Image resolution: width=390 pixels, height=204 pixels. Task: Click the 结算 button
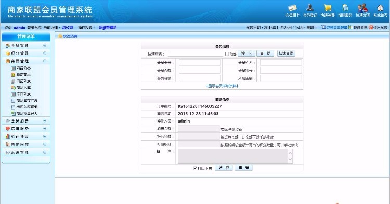click(x=224, y=168)
